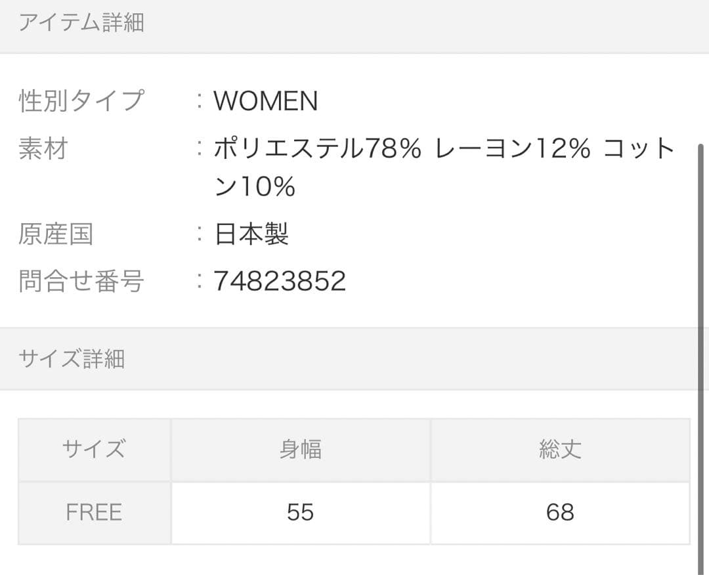
Task: Tap the ポリエステル78% material text
Action: [x=317, y=149]
